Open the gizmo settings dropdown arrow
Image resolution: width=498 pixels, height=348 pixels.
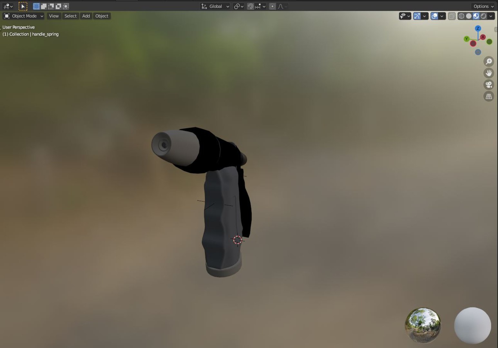pyautogui.click(x=425, y=16)
